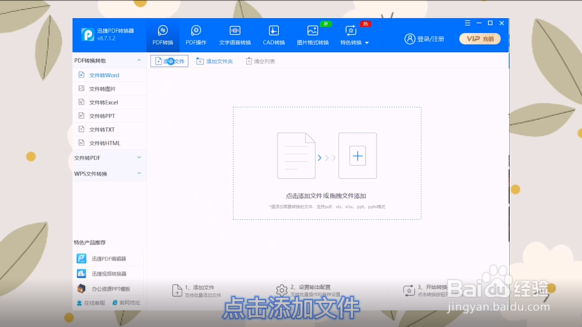Click the picture icon of 图片格式转换
This screenshot has height=327, width=582.
(313, 30)
